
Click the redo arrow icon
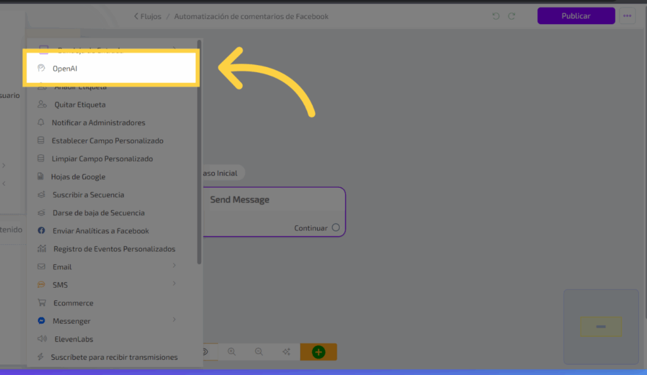pyautogui.click(x=512, y=16)
